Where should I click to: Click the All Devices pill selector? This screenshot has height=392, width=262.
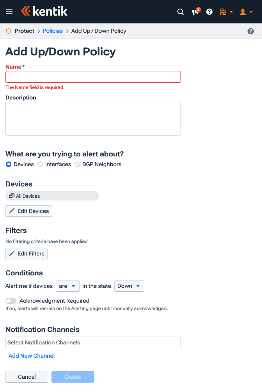(x=52, y=196)
